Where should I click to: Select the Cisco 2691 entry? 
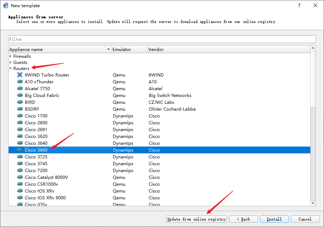click(36, 129)
